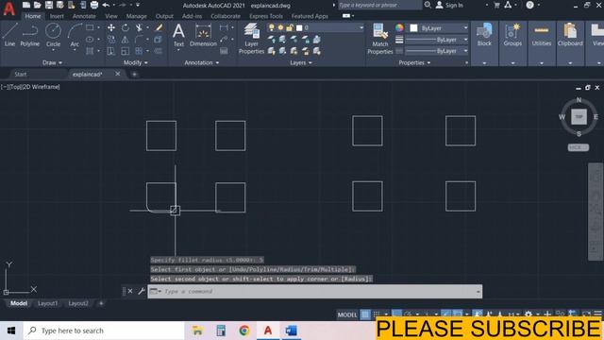This screenshot has width=604, height=340.
Task: Click the Stretch tool icon
Action: pos(111,51)
